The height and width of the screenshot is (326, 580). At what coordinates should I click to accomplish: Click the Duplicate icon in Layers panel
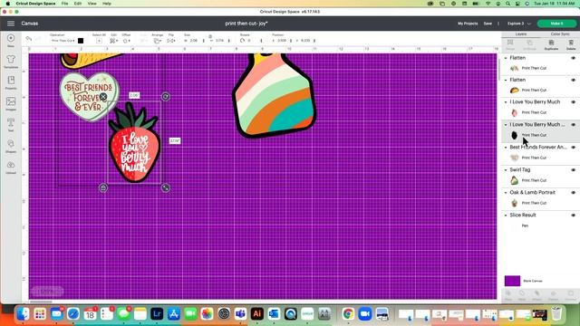[x=551, y=44]
